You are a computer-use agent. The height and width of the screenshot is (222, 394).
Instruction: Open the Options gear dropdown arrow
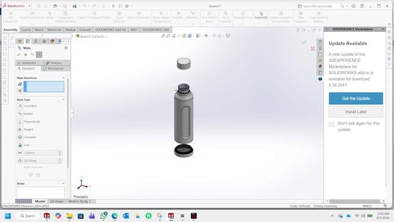pyautogui.click(x=132, y=6)
